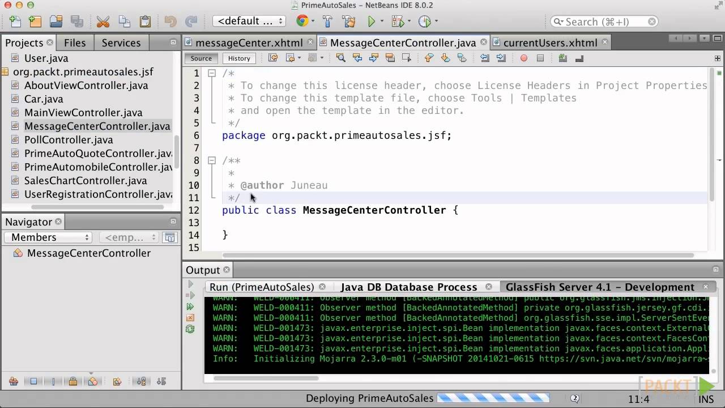
Task: Open the Members dropdown in Navigator
Action: [48, 237]
